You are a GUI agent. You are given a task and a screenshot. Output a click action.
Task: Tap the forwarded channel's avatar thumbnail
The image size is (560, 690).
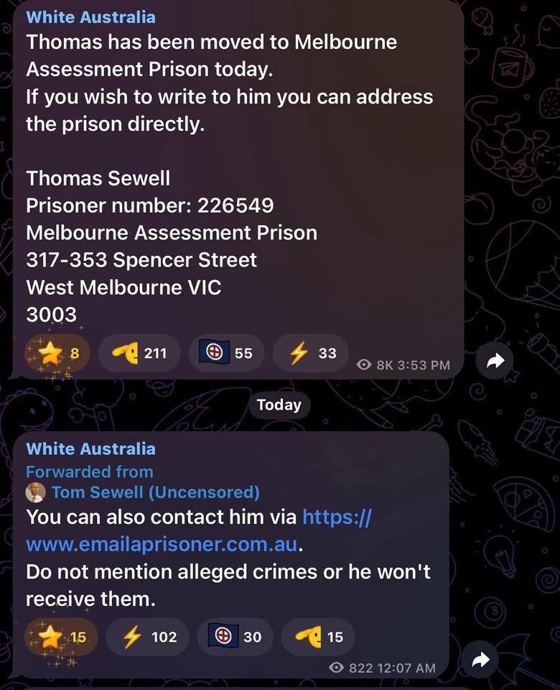click(x=36, y=492)
